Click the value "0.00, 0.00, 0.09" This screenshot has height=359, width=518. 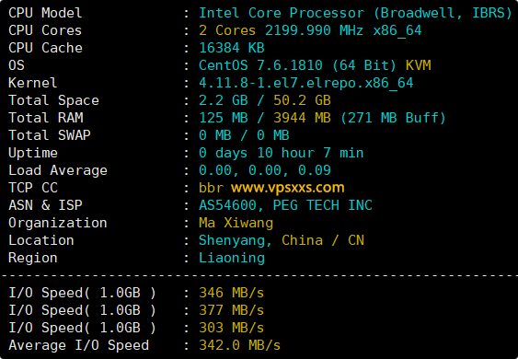point(265,170)
